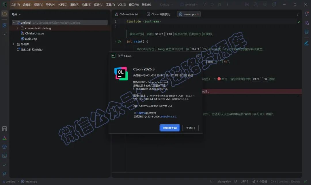Switch to CLion 最新变化 tab
This screenshot has height=185, width=311.
[x=158, y=14]
